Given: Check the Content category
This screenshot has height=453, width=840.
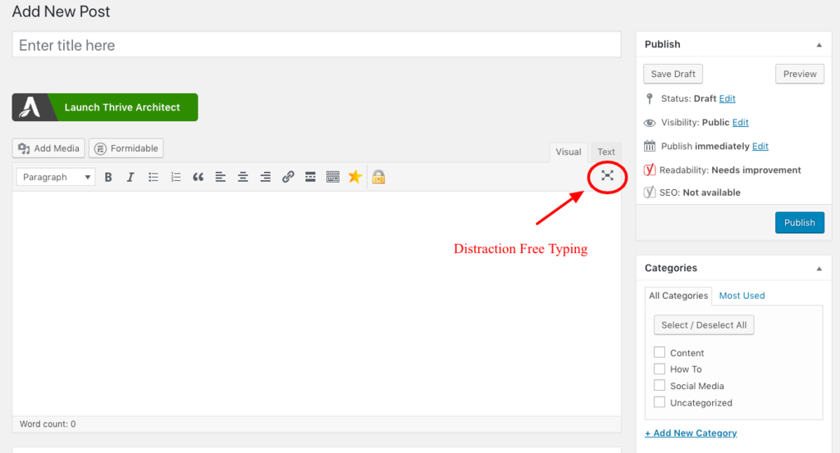Looking at the screenshot, I should pyautogui.click(x=660, y=352).
